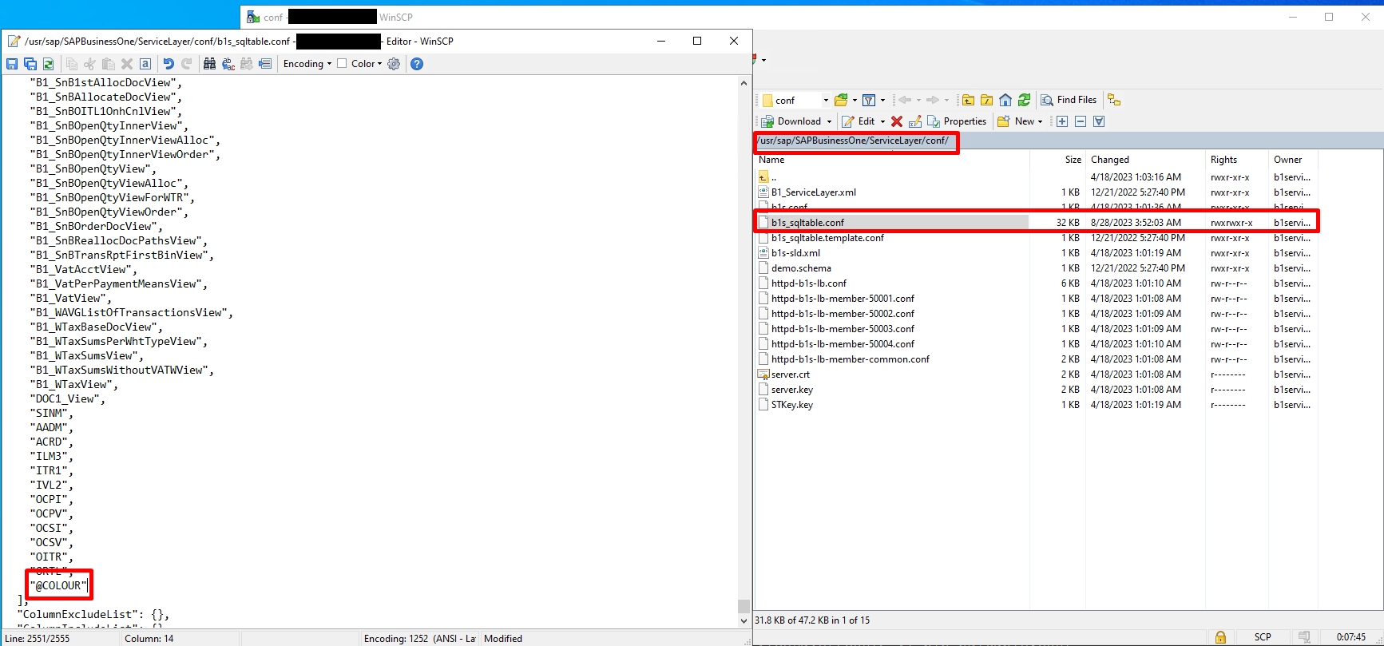This screenshot has width=1384, height=646.
Task: Click the remote path /usr/sap/SAPBusinessOne/ServiceLayer/conf/
Action: tap(854, 141)
